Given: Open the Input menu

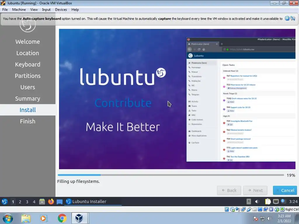Looking at the screenshot, I should coord(46,10).
